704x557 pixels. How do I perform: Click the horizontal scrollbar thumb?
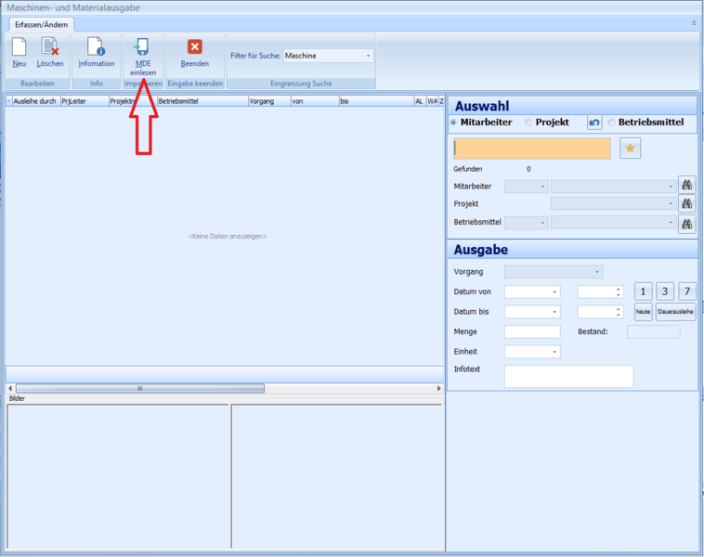point(139,388)
